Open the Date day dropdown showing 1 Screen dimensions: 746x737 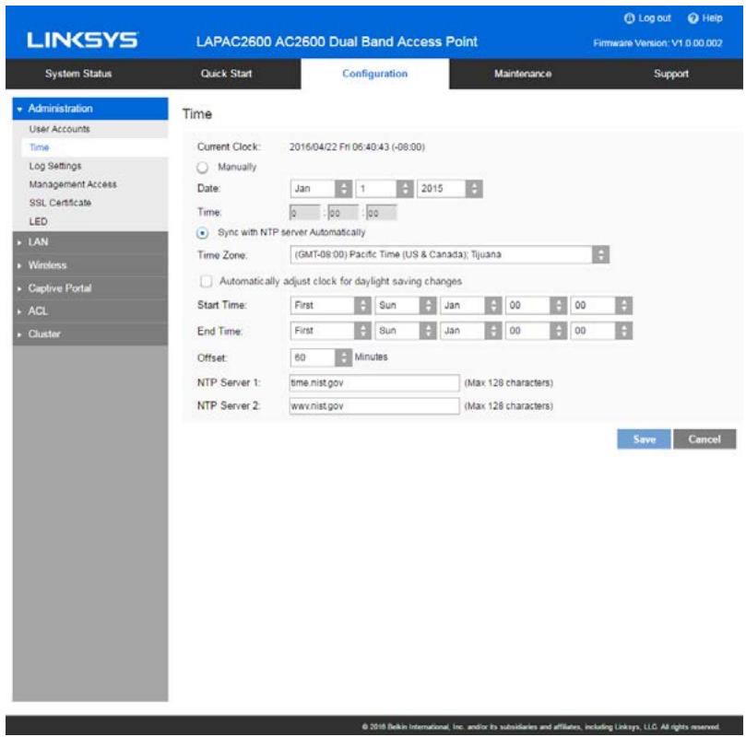(385, 189)
